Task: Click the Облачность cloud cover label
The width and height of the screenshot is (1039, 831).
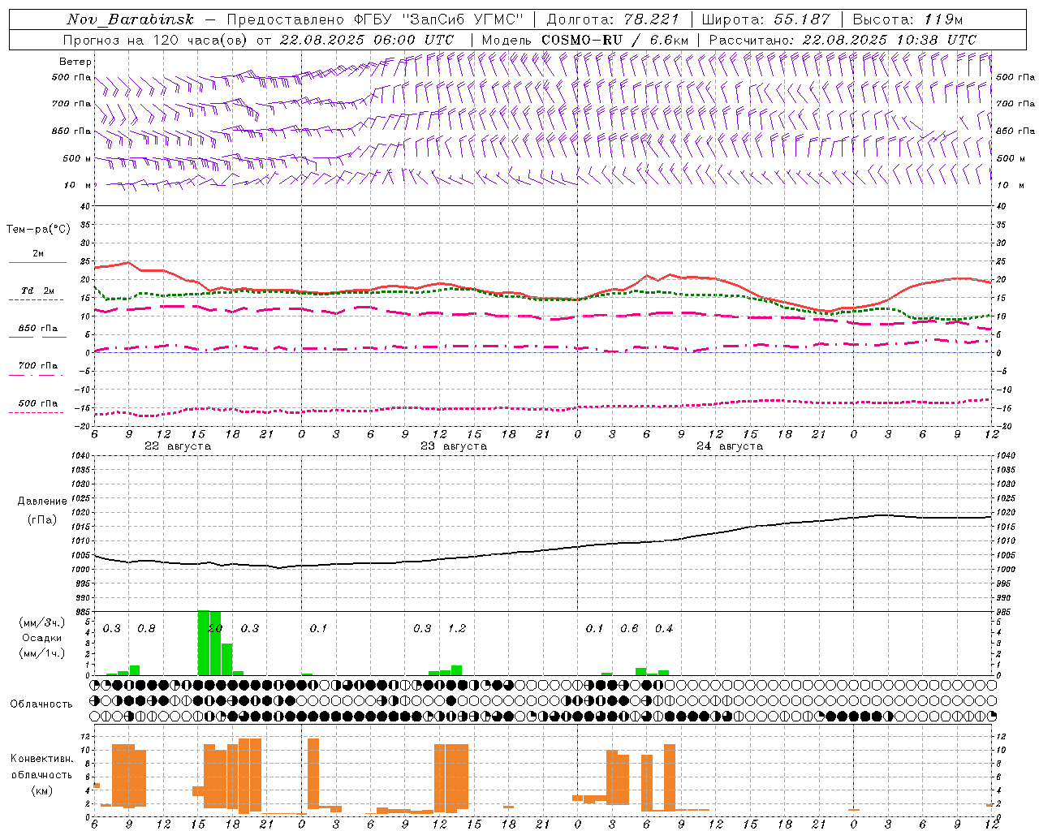Action: click(41, 704)
